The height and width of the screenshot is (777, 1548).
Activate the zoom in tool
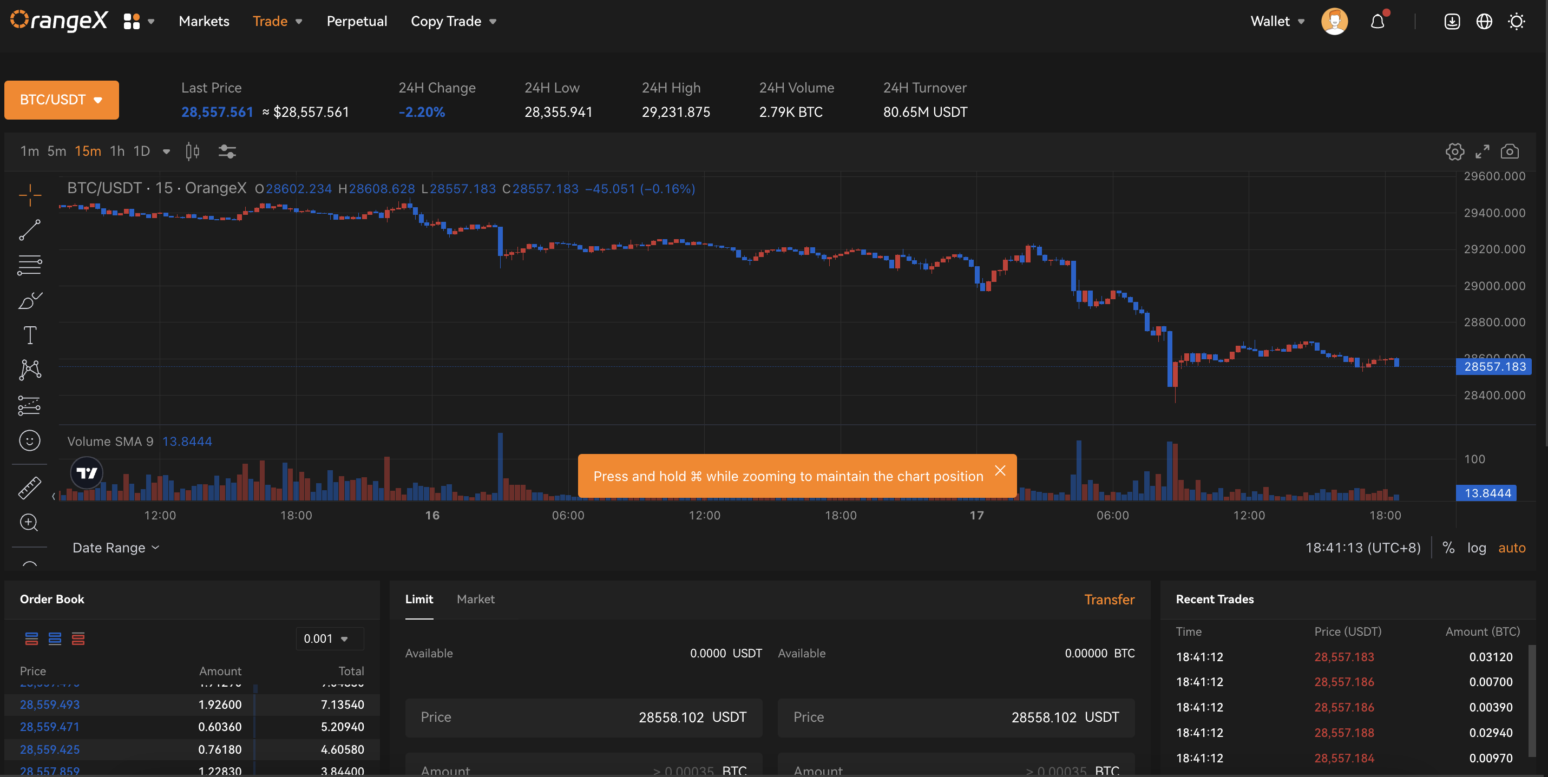click(29, 523)
